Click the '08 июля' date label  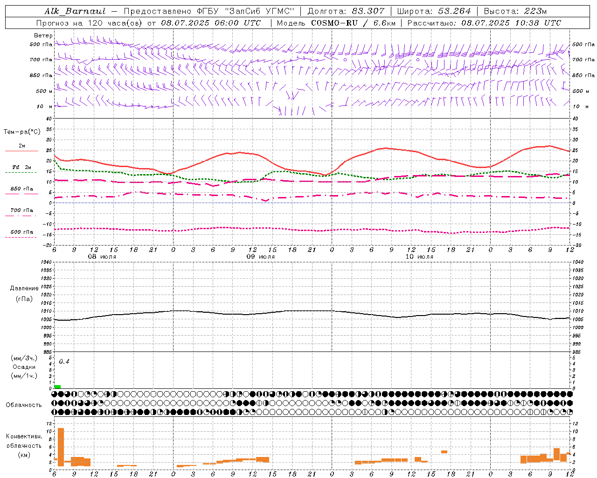(x=102, y=257)
